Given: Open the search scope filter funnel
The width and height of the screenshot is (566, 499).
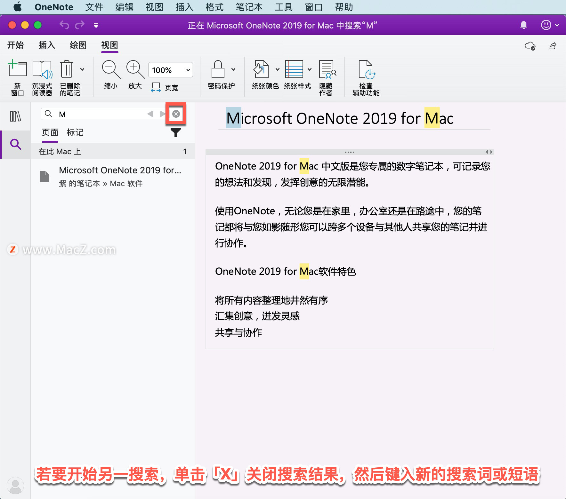Looking at the screenshot, I should [x=175, y=132].
